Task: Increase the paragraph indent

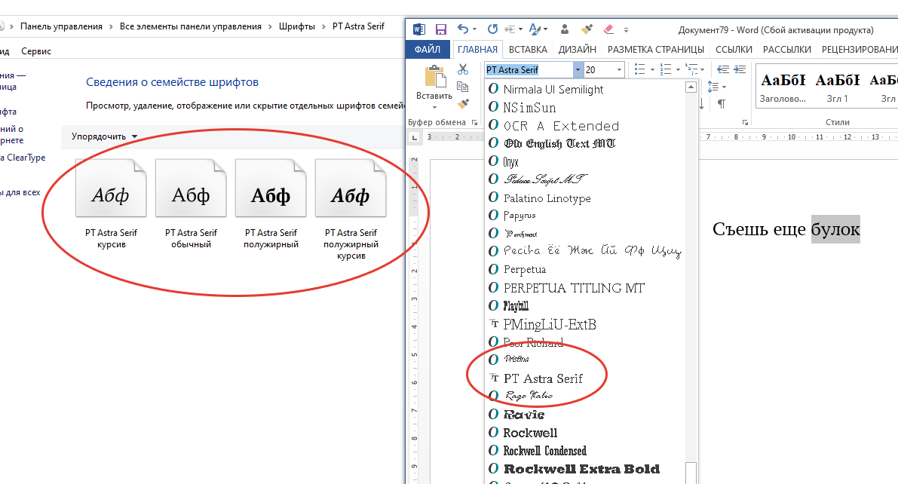Action: (740, 69)
